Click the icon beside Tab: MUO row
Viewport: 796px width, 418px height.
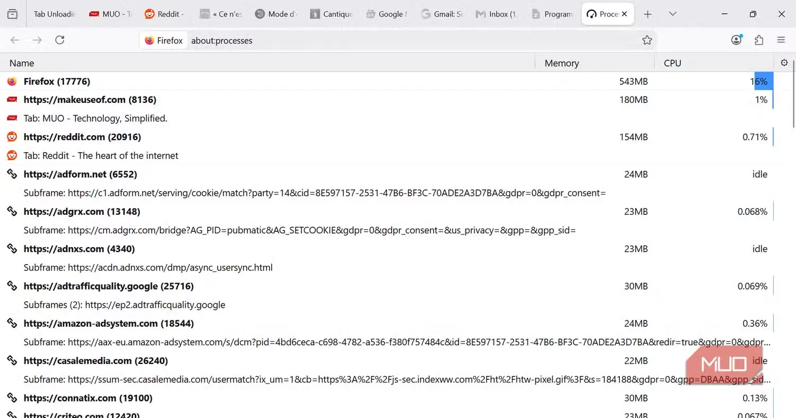click(12, 118)
